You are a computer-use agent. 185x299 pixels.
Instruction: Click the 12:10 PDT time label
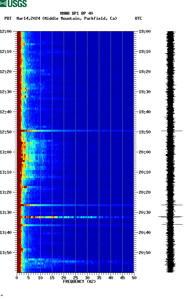click(6, 52)
